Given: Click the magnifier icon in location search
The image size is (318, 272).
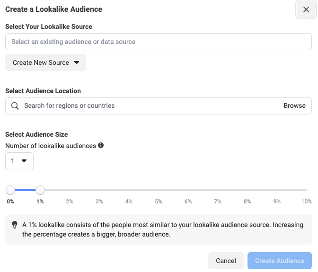Looking at the screenshot, I should 15,106.
